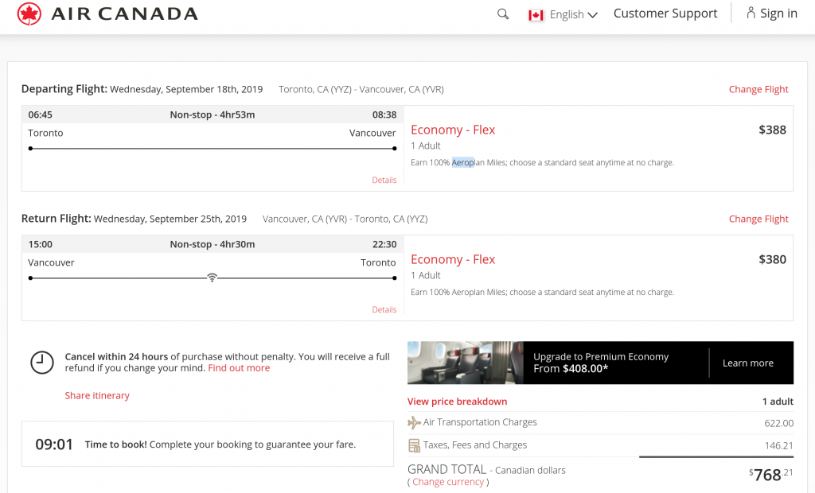This screenshot has width=815, height=493.
Task: Click the 22:30 arrival time
Action: (x=384, y=244)
